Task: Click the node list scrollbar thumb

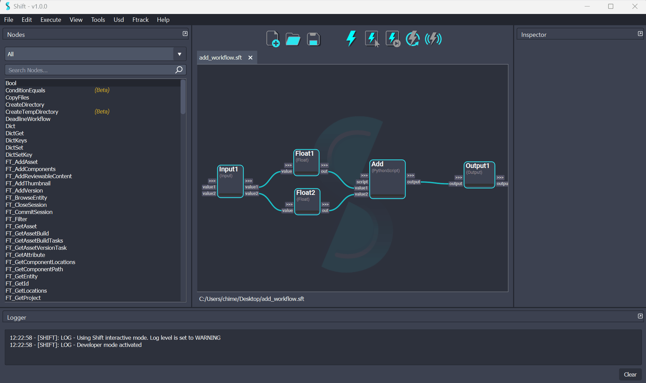Action: pyautogui.click(x=183, y=97)
